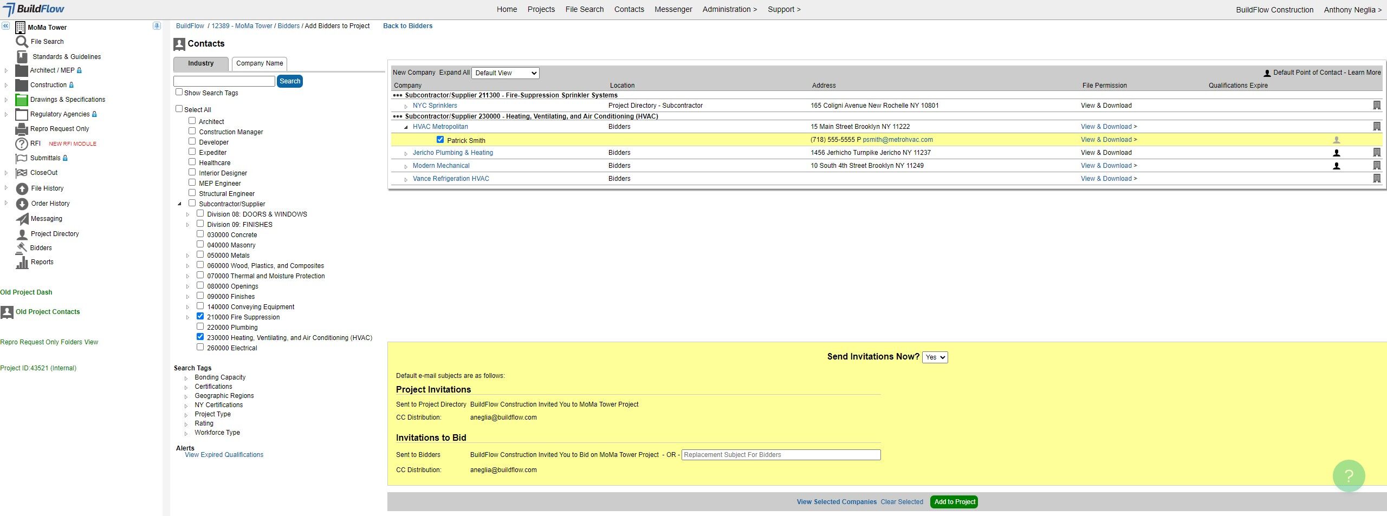Click the Bidders gavel icon

pyautogui.click(x=22, y=247)
